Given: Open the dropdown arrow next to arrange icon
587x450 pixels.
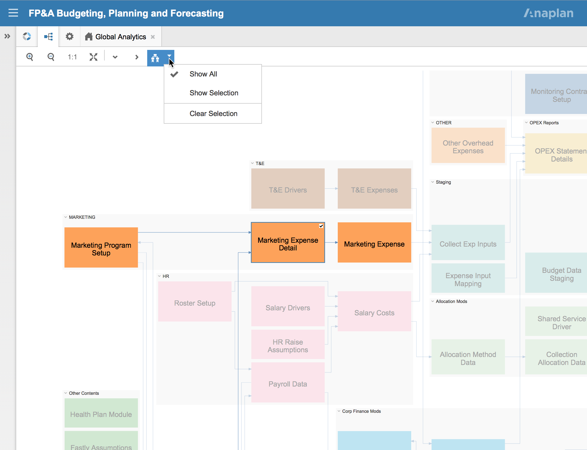Looking at the screenshot, I should [x=169, y=57].
